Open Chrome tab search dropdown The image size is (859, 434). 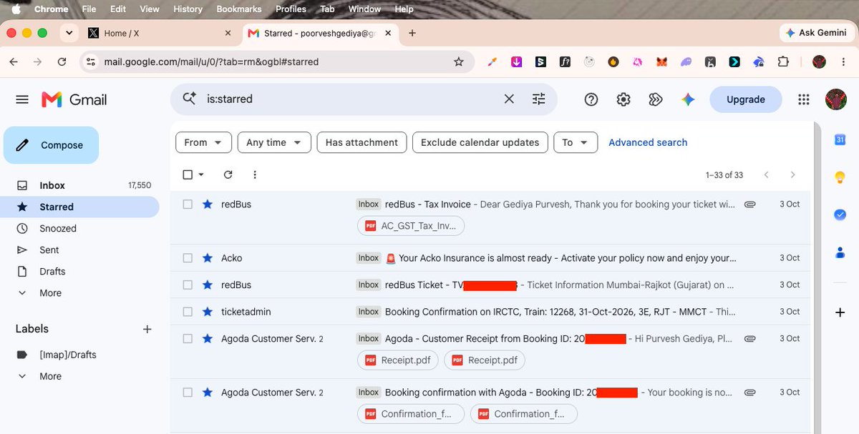coord(69,33)
